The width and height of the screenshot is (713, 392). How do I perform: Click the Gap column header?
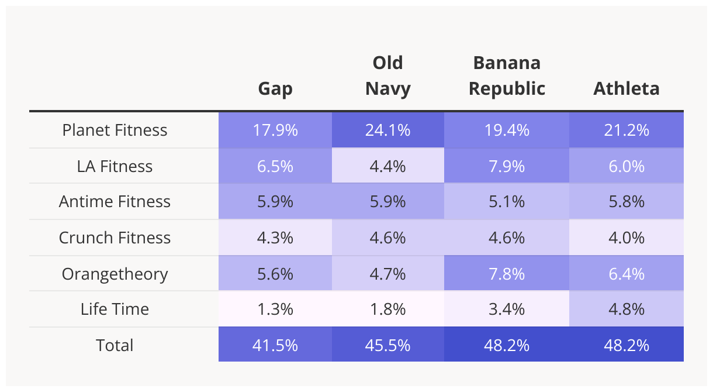coord(275,88)
